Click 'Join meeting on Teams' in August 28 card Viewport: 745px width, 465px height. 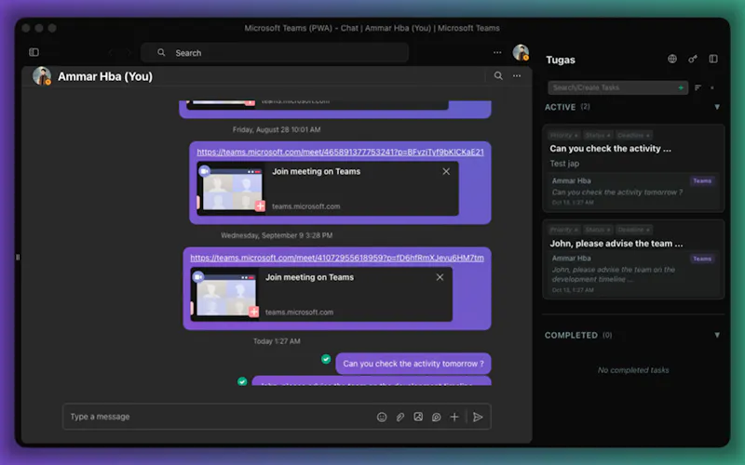click(x=316, y=171)
